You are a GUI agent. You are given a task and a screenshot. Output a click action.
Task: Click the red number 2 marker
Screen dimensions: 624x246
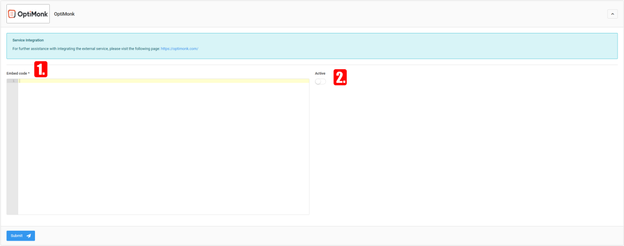tap(340, 77)
